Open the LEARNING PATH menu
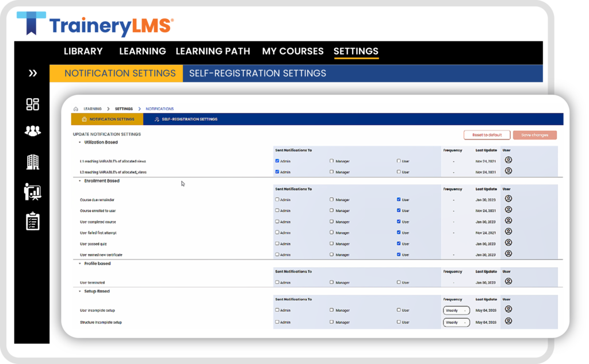The width and height of the screenshot is (589, 364). [213, 51]
